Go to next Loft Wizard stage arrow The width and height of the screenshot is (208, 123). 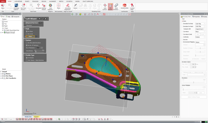tap(40, 19)
